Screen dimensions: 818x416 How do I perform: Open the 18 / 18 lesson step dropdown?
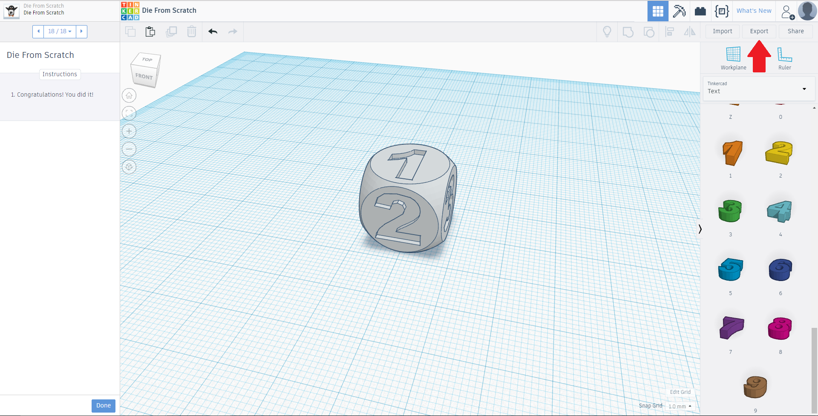tap(60, 32)
